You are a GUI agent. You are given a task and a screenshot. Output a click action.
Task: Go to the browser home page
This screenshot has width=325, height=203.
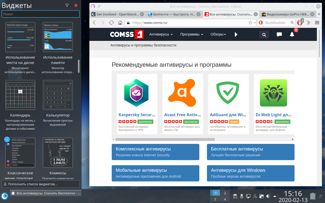coord(120,23)
